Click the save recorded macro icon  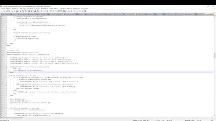click(85, 11)
